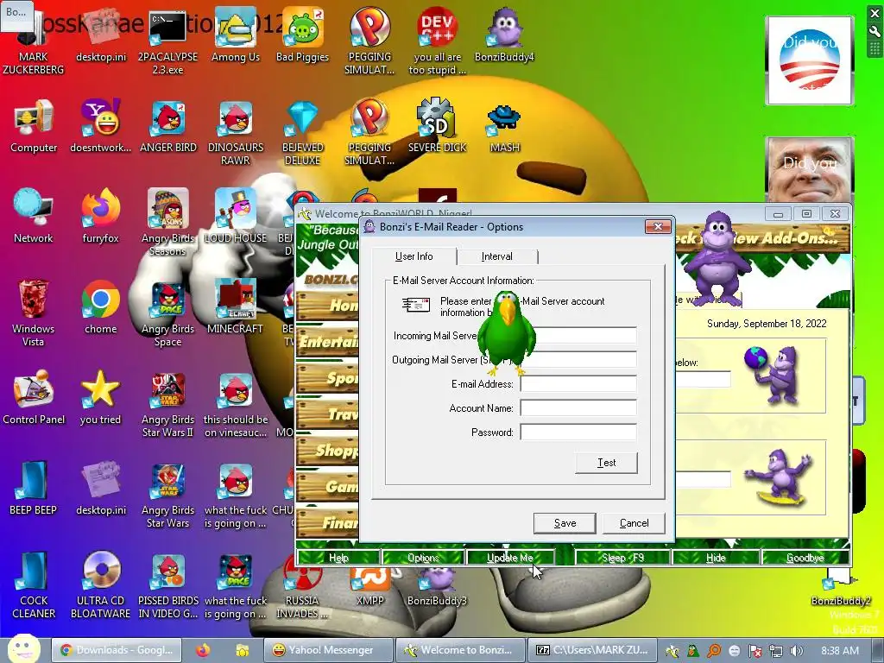The height and width of the screenshot is (663, 884).
Task: Focus the Account Name text box
Action: click(x=578, y=408)
